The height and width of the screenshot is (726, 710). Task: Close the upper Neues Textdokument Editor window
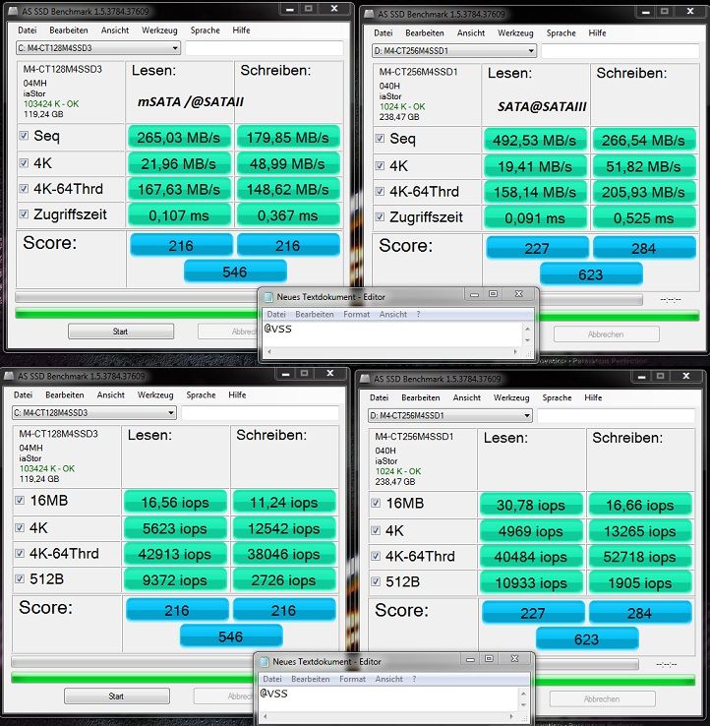[x=519, y=294]
